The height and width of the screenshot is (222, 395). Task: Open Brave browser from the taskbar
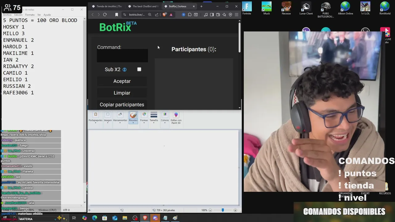click(x=145, y=218)
